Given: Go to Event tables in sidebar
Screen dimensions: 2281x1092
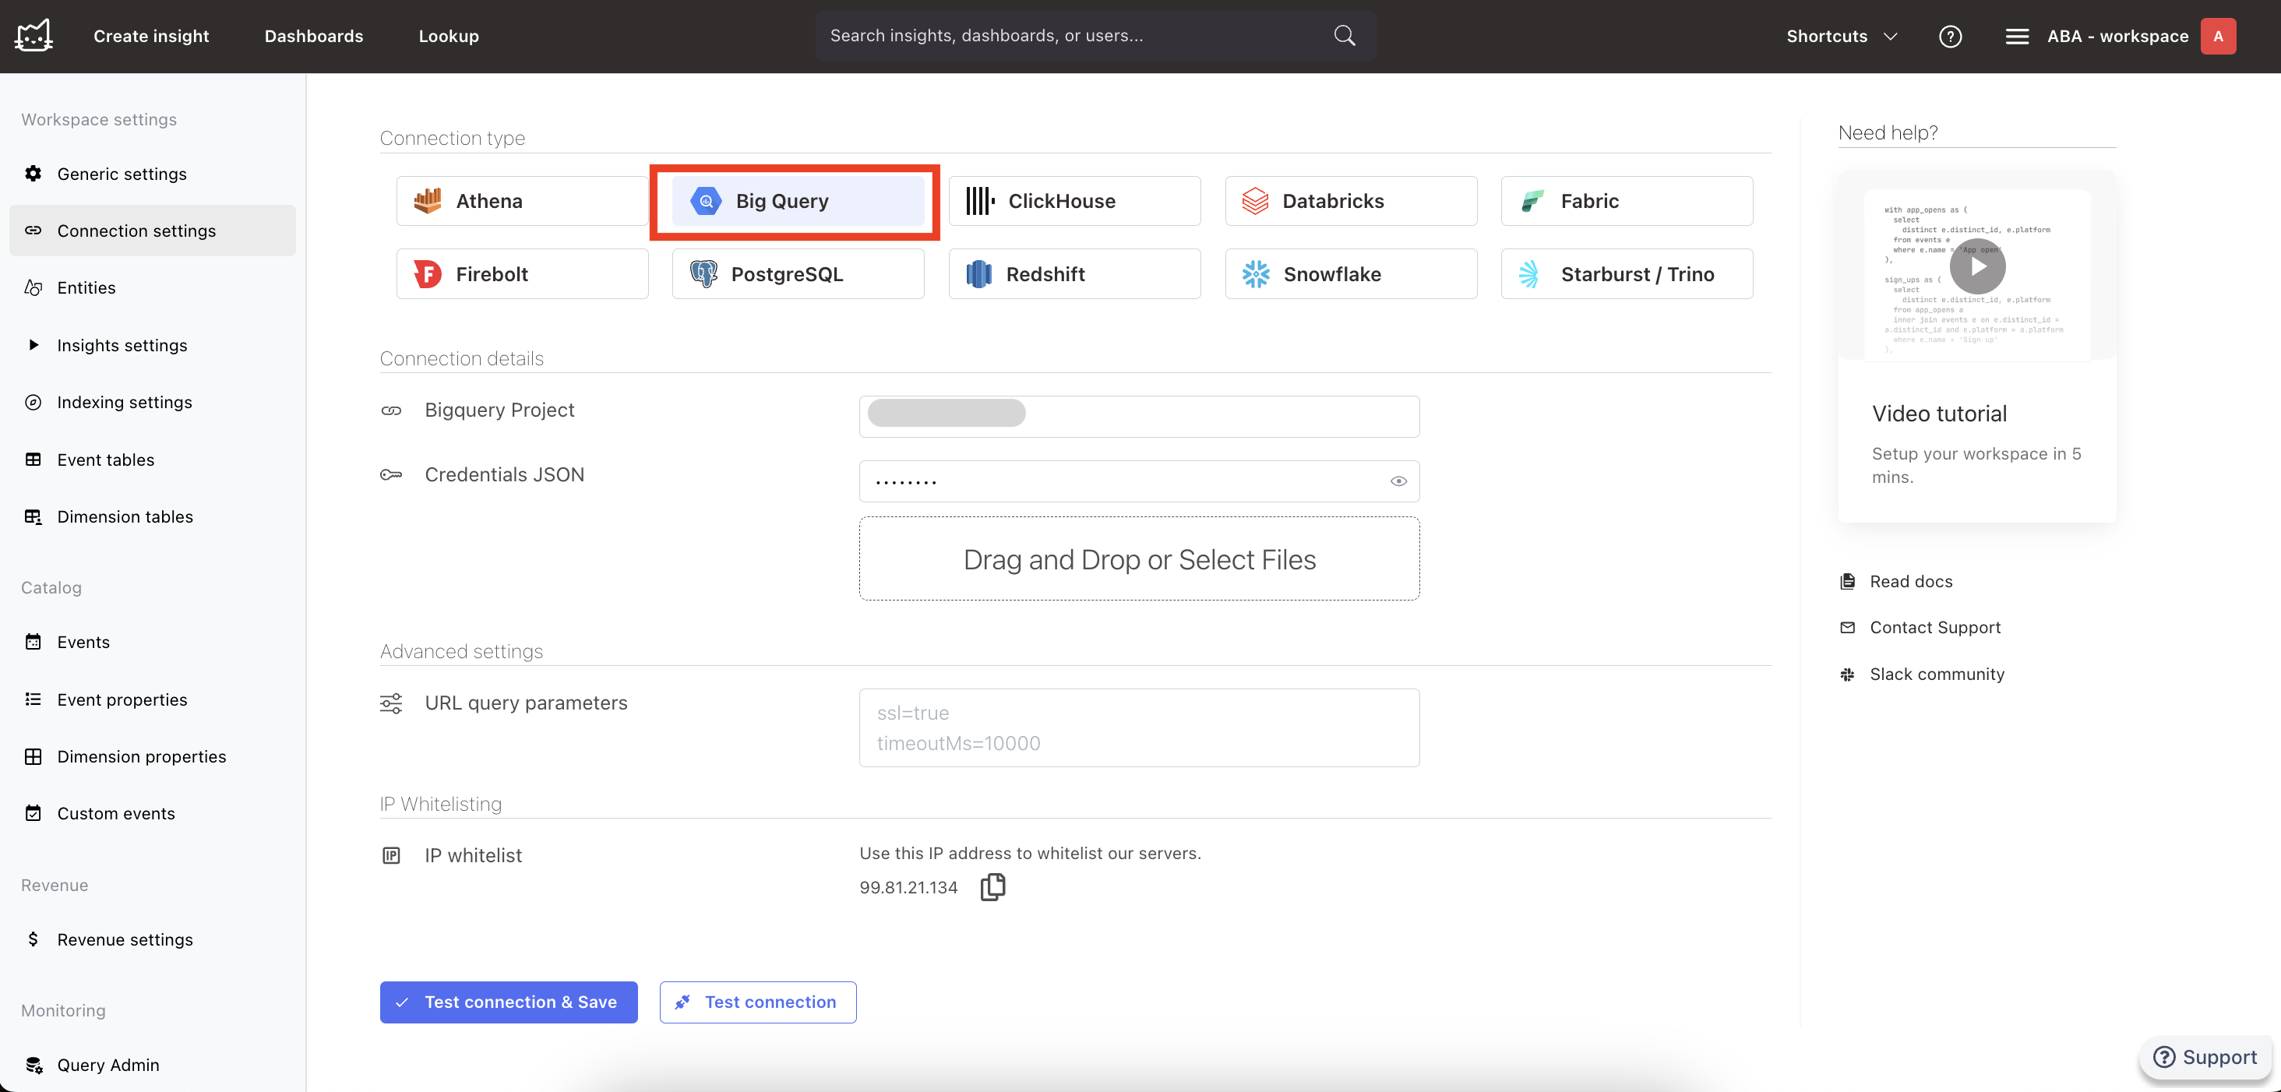Looking at the screenshot, I should click(105, 460).
